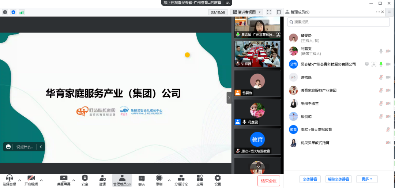Select 冯蕊雯 video tile
The image size is (395, 188).
point(257,112)
